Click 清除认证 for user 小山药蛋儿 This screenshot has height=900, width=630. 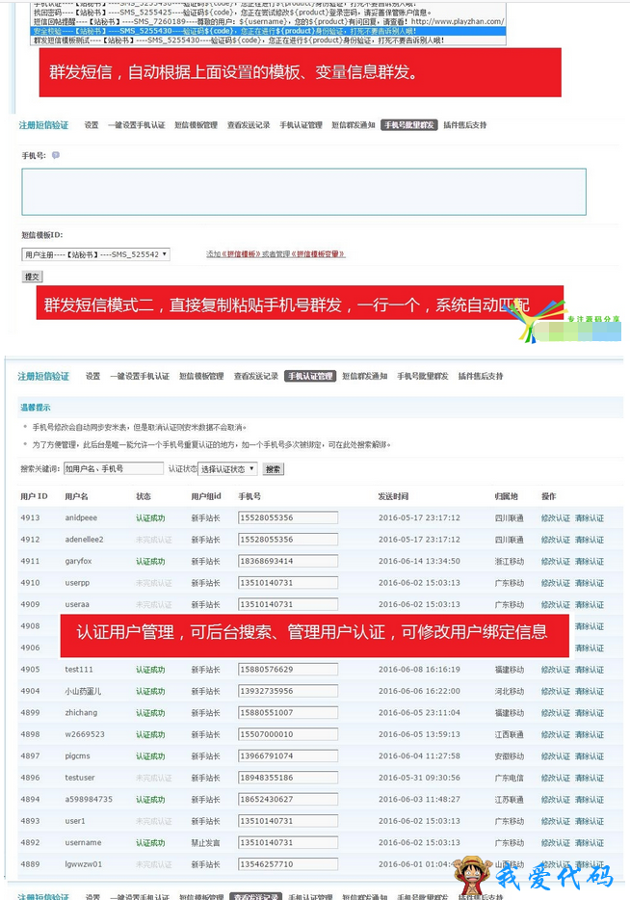click(x=590, y=692)
